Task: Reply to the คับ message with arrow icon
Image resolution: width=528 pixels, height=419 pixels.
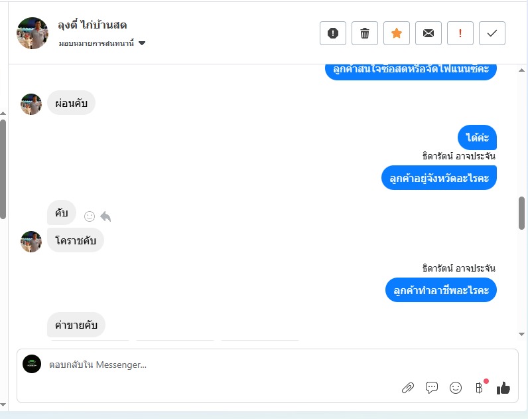Action: 105,216
